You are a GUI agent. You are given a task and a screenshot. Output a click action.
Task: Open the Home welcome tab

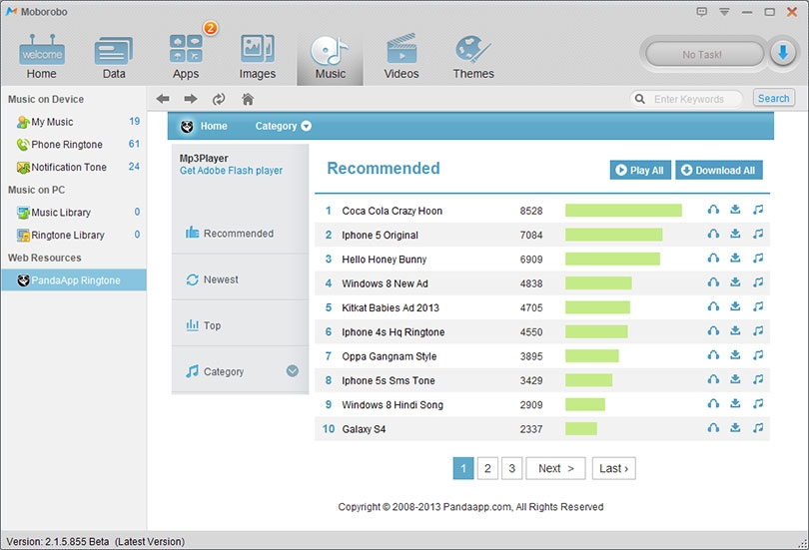tap(42, 57)
